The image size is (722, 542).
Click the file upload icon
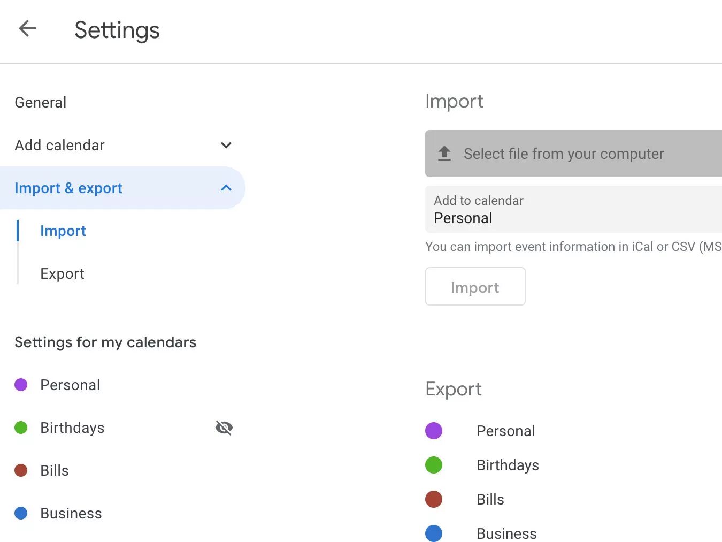tap(444, 154)
